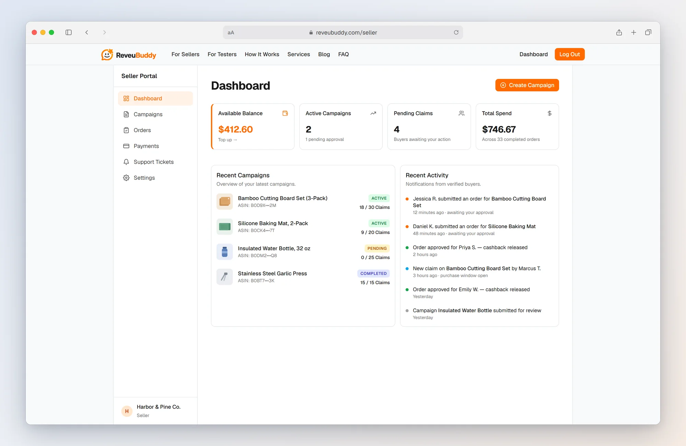Click '18 / 30 Claims' text
686x446 pixels.
(x=375, y=207)
